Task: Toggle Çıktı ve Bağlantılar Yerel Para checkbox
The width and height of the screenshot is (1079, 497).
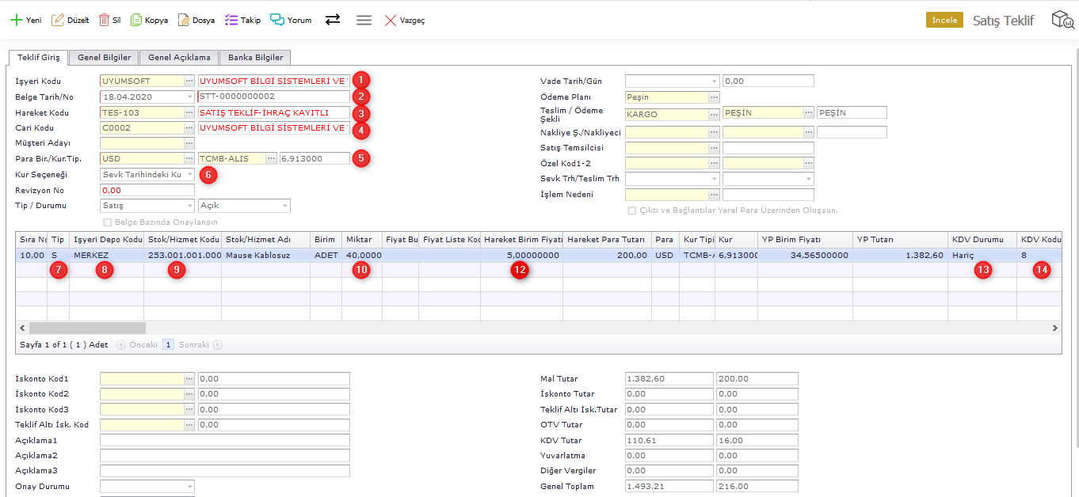Action: 631,211
